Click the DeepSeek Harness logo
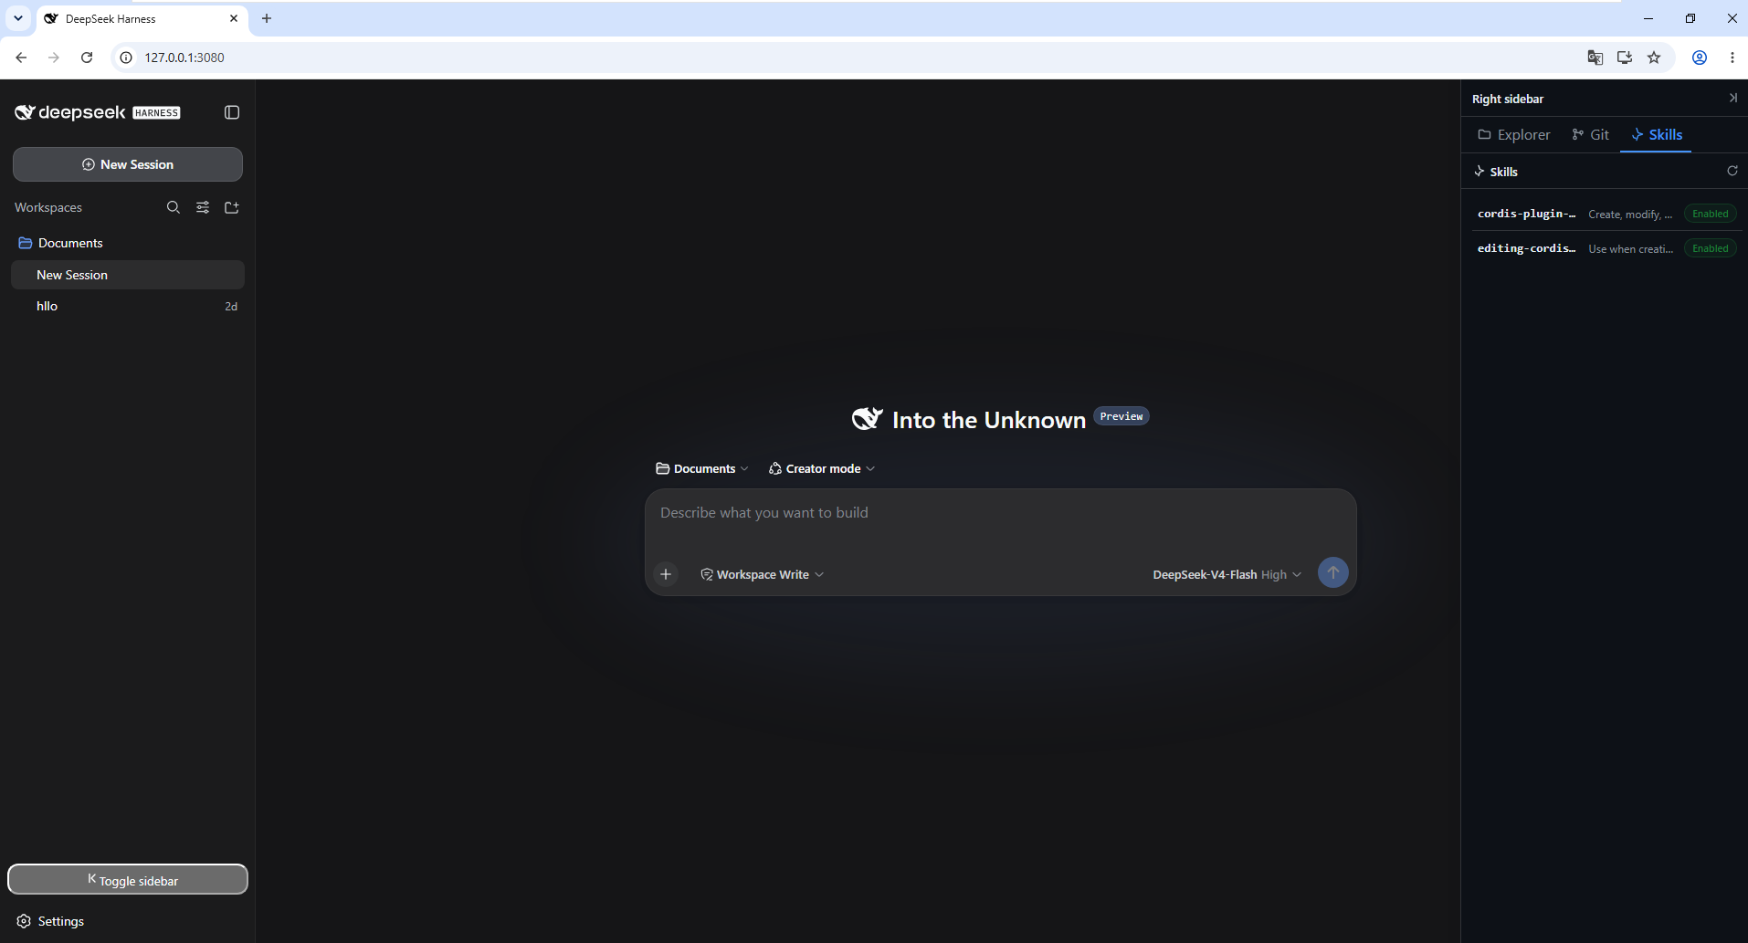 pos(98,112)
